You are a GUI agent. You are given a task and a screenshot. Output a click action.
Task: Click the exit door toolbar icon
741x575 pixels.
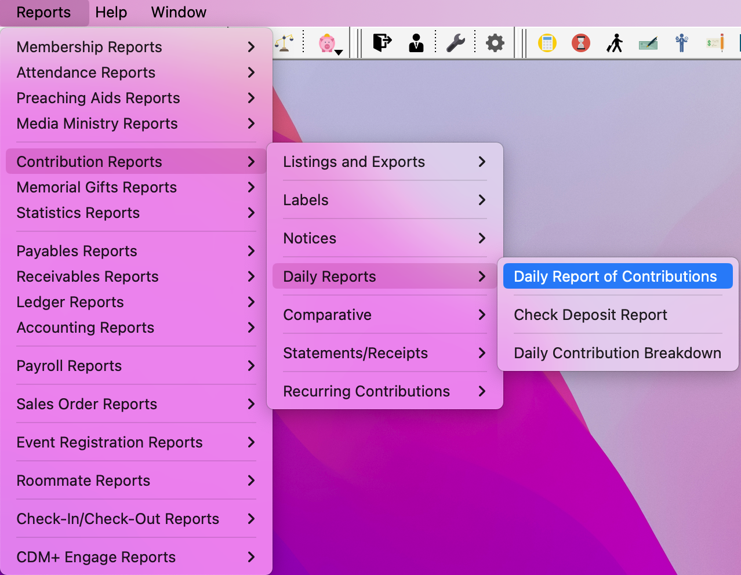pyautogui.click(x=382, y=42)
